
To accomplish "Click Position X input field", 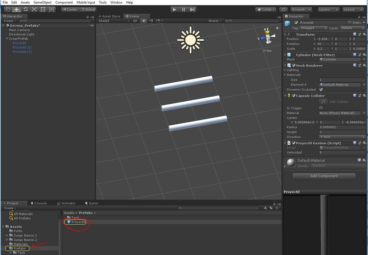I will (x=323, y=39).
